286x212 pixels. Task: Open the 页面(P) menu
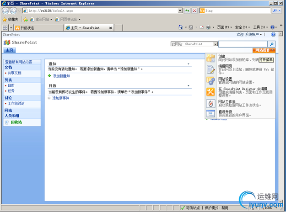tap(224, 27)
